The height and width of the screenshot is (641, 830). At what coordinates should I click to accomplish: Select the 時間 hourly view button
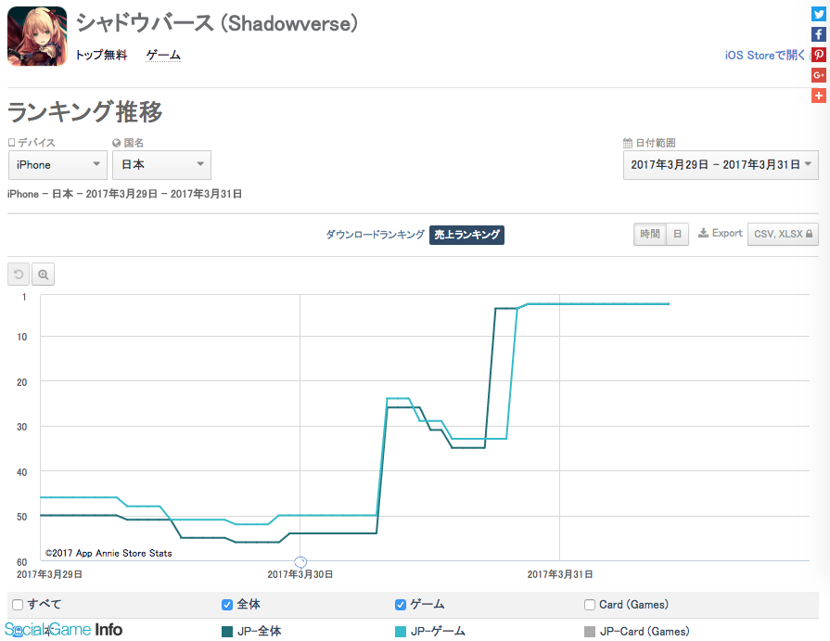(x=649, y=234)
